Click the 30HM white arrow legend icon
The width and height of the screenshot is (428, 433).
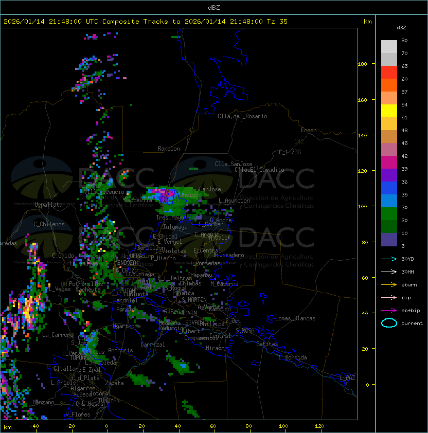click(x=389, y=272)
